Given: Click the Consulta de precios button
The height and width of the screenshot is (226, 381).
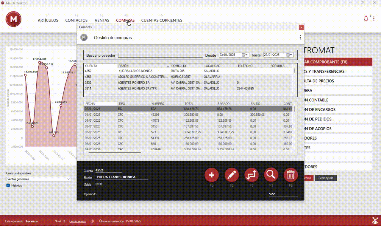Looking at the screenshot, I should pos(338,81).
